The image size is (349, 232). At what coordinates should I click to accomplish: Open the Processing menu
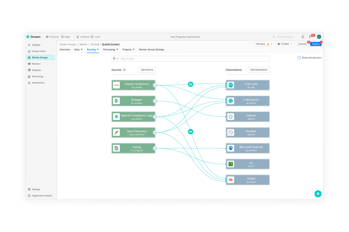(111, 50)
